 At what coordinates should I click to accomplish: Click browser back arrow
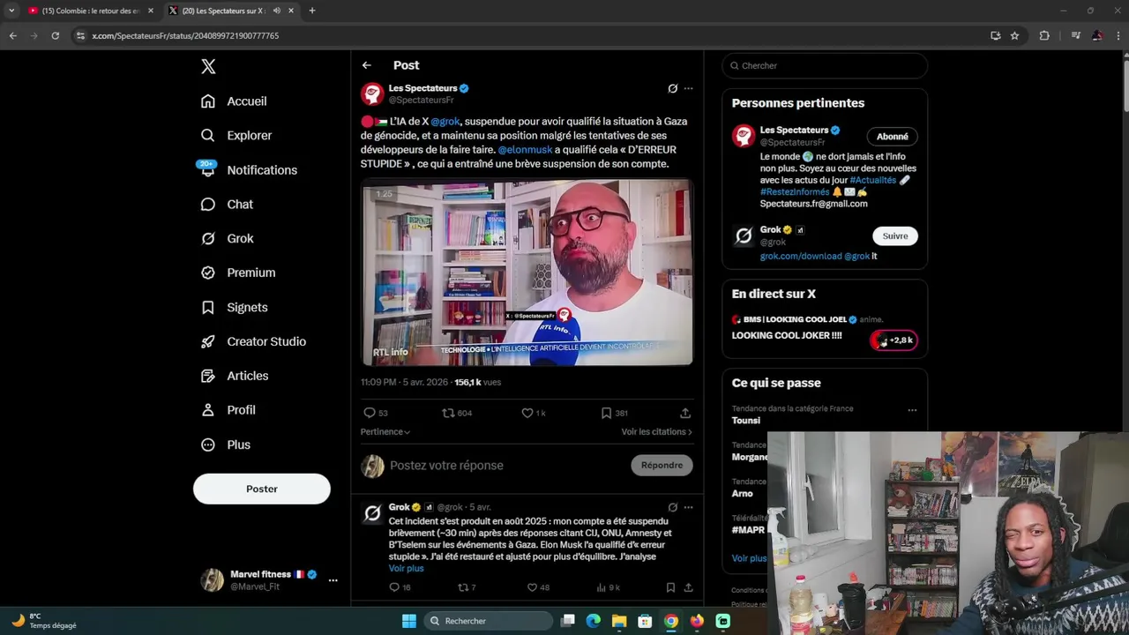[x=12, y=35]
